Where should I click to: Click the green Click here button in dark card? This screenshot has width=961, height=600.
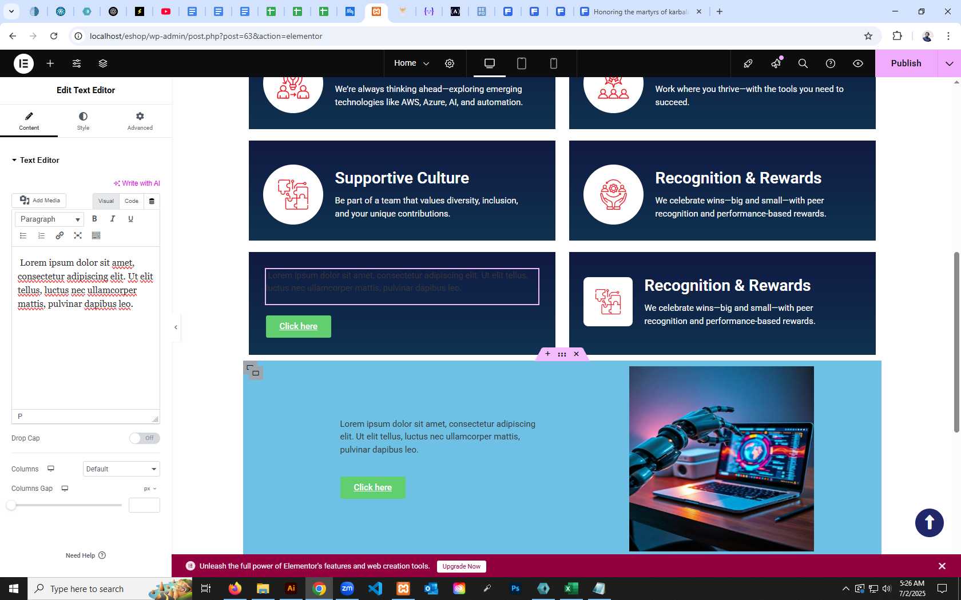click(299, 326)
